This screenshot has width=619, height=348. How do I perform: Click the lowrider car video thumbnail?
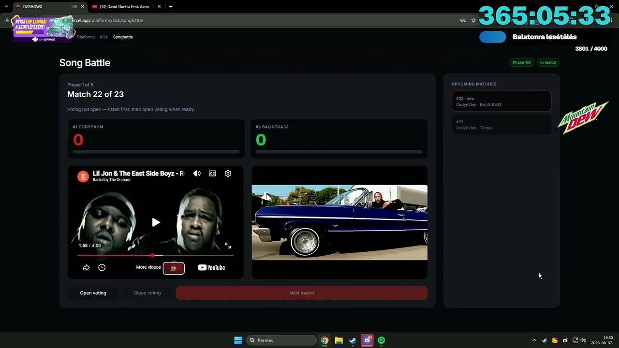click(339, 222)
